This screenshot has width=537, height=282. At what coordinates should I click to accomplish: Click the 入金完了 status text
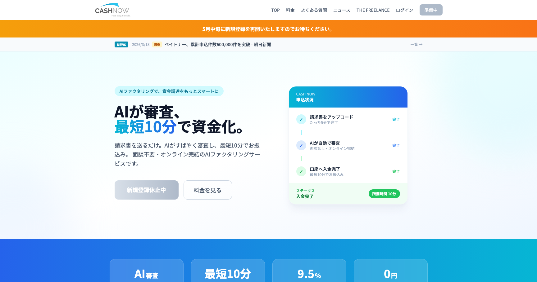pyautogui.click(x=305, y=196)
